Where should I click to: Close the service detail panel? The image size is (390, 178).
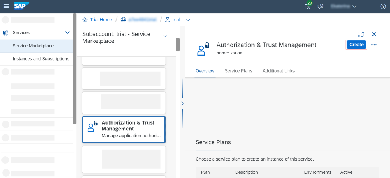tap(374, 35)
